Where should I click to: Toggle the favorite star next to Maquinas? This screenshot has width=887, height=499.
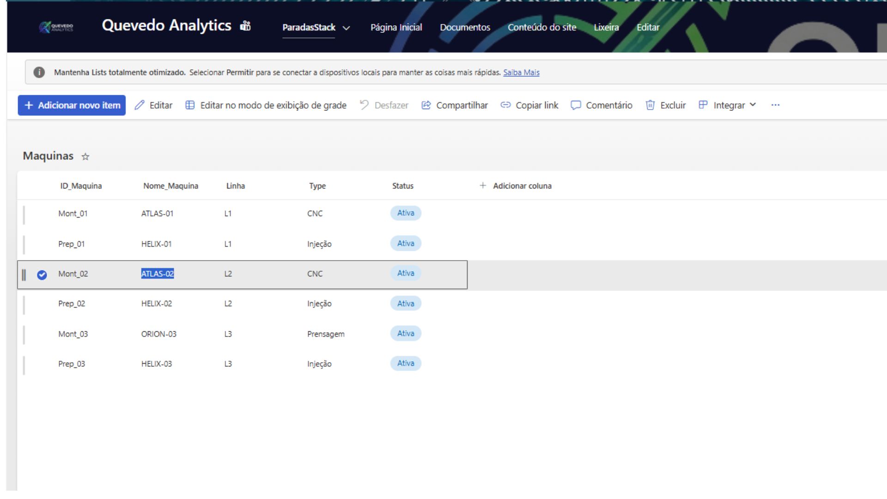pyautogui.click(x=85, y=157)
